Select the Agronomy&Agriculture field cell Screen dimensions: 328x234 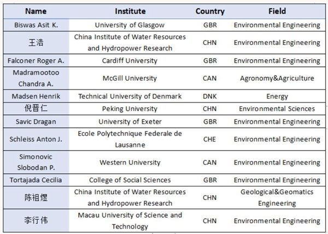click(277, 78)
